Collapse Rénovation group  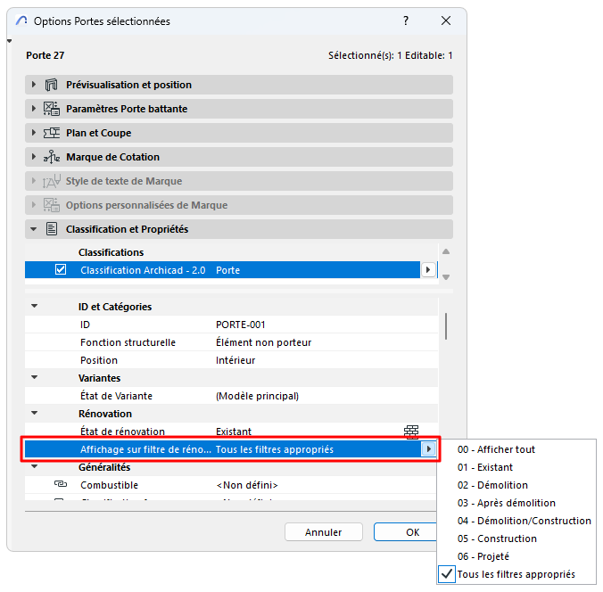(x=35, y=414)
